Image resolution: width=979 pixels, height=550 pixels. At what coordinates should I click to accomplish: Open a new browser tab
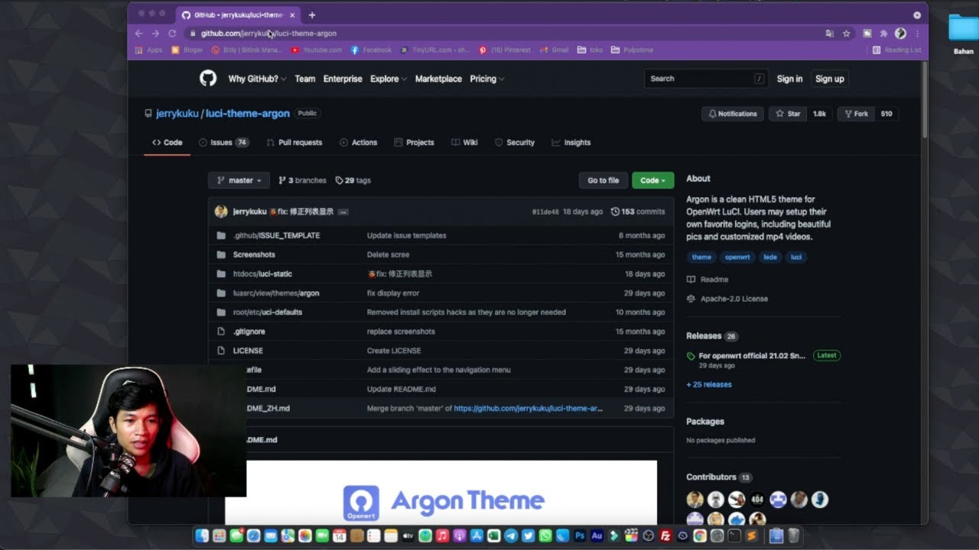(x=311, y=15)
